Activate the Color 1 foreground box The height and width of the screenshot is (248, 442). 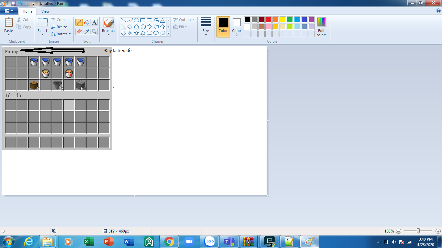[223, 27]
